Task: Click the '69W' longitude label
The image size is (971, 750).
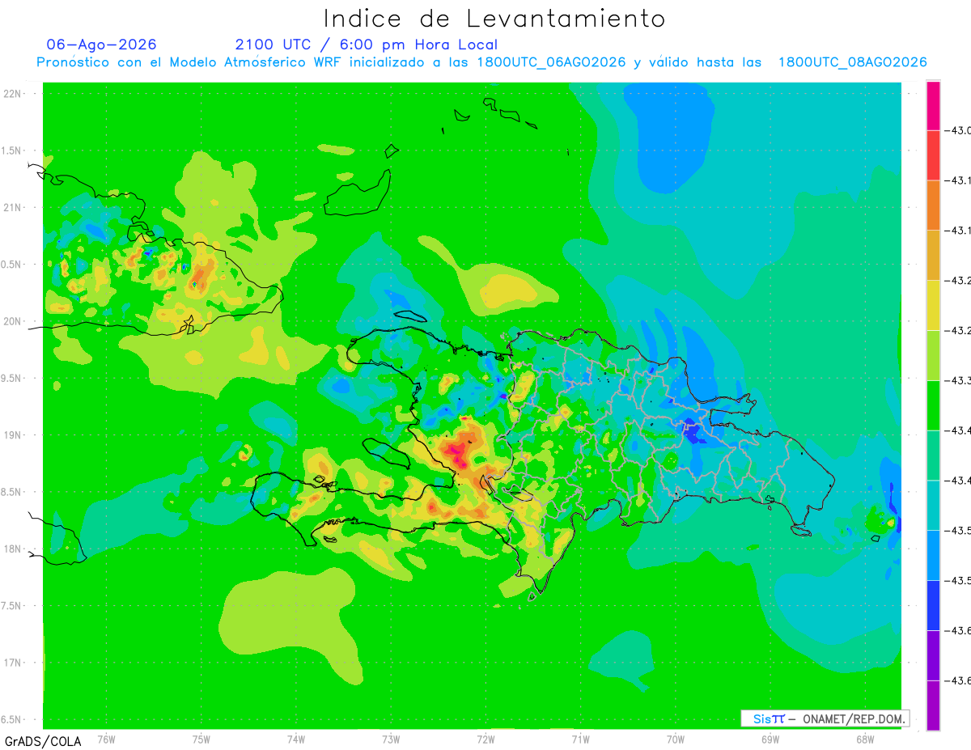Action: [x=770, y=739]
